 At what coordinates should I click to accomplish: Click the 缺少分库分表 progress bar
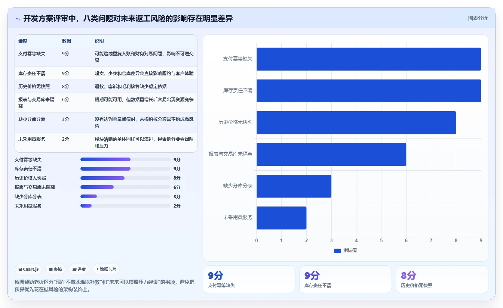(125, 196)
